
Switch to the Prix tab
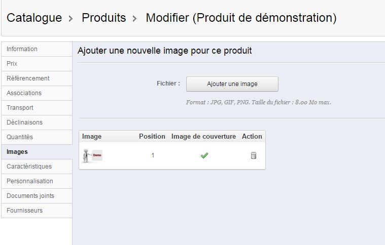pos(37,64)
